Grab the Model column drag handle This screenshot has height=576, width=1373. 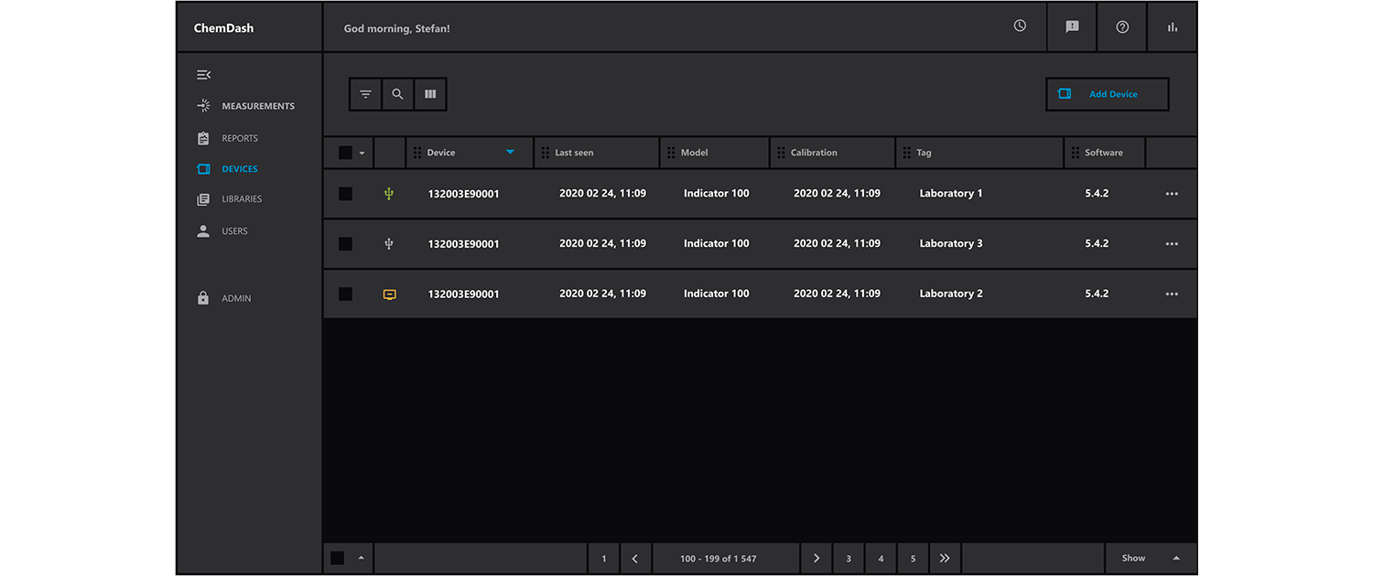pos(671,153)
